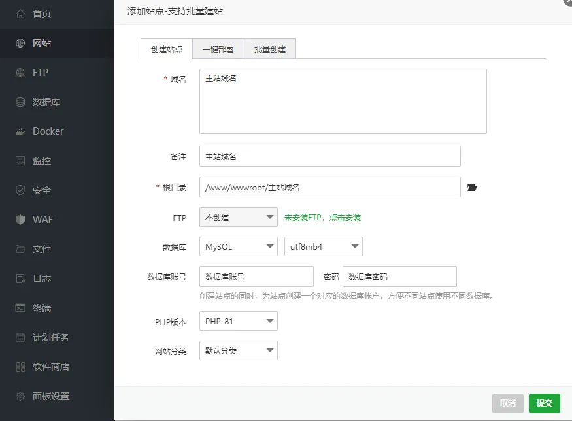The height and width of the screenshot is (421, 572).
Task: Click the home icon in sidebar
Action: (x=20, y=14)
